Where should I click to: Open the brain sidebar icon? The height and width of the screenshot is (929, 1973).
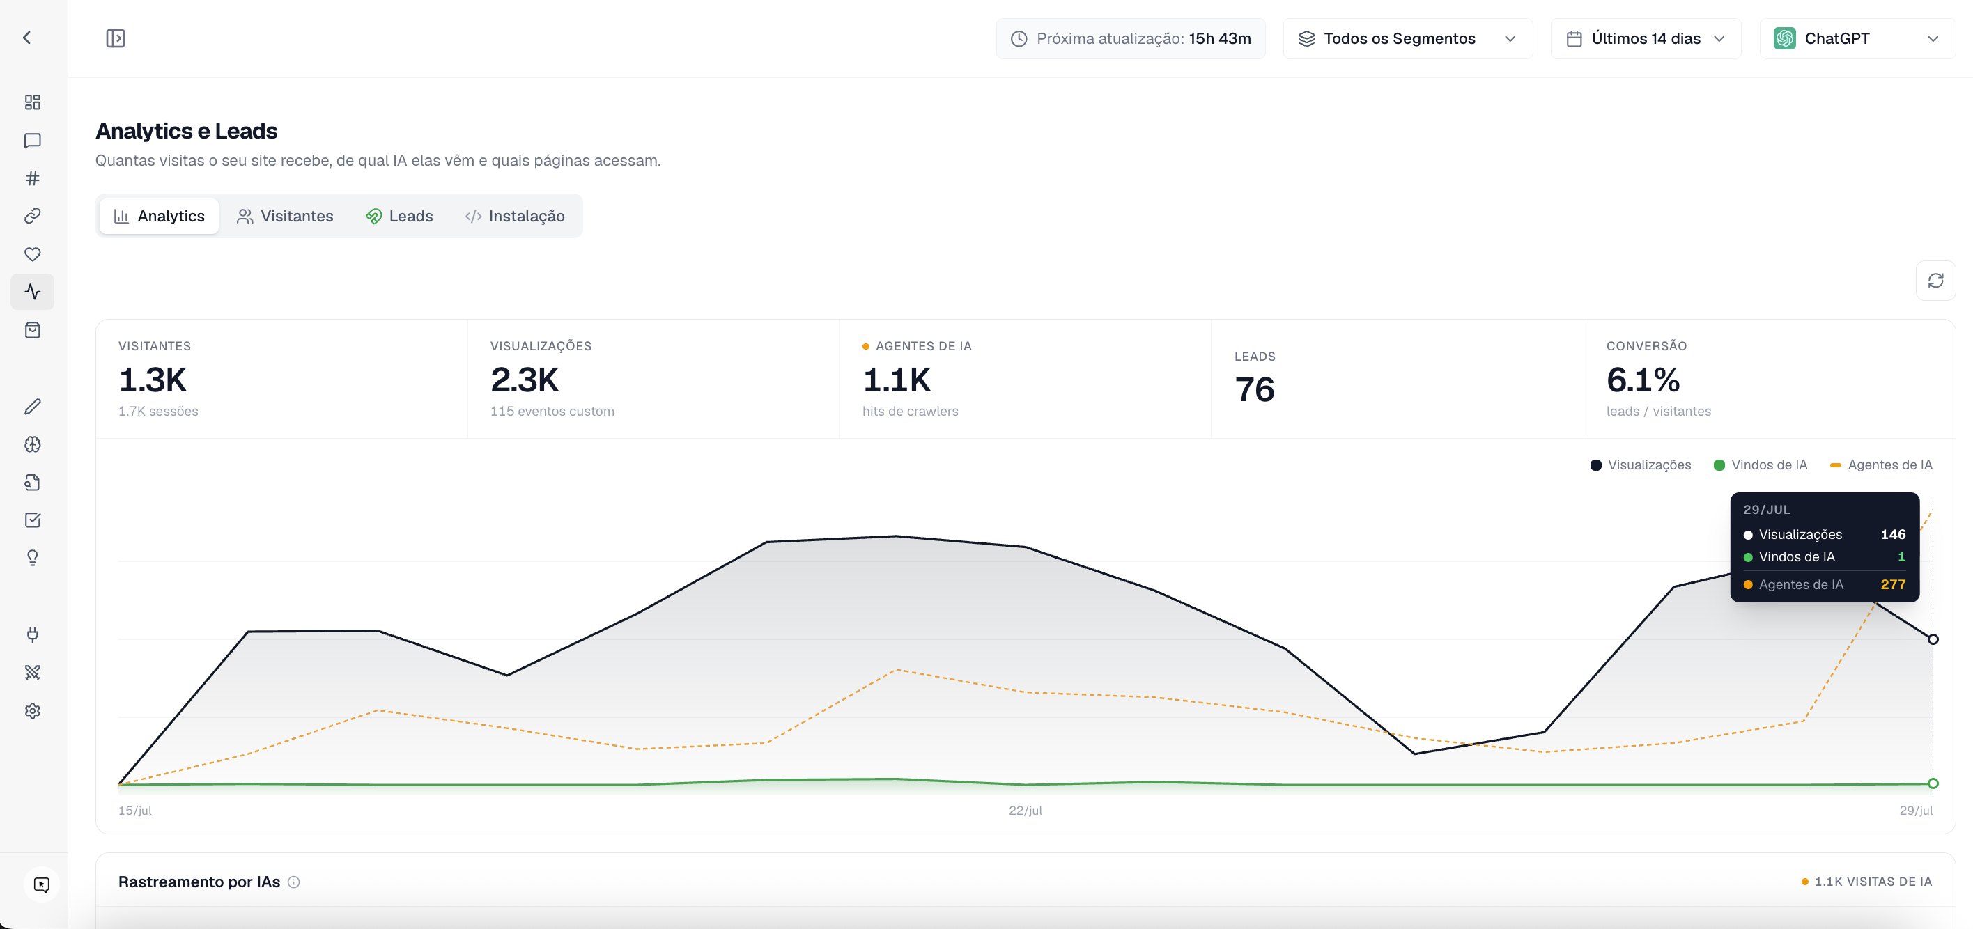coord(32,444)
